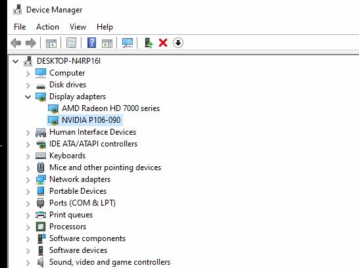Select the Ports (COM & LPT) category
Screen dimensions: 359x268
pyautogui.click(x=82, y=203)
